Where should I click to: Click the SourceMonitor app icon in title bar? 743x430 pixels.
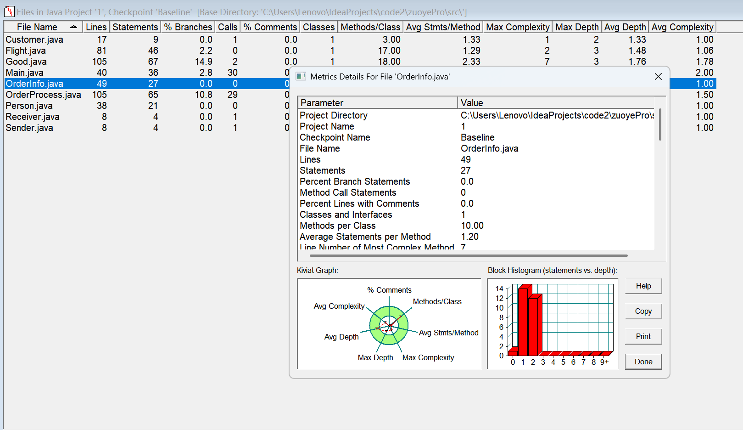(x=9, y=11)
